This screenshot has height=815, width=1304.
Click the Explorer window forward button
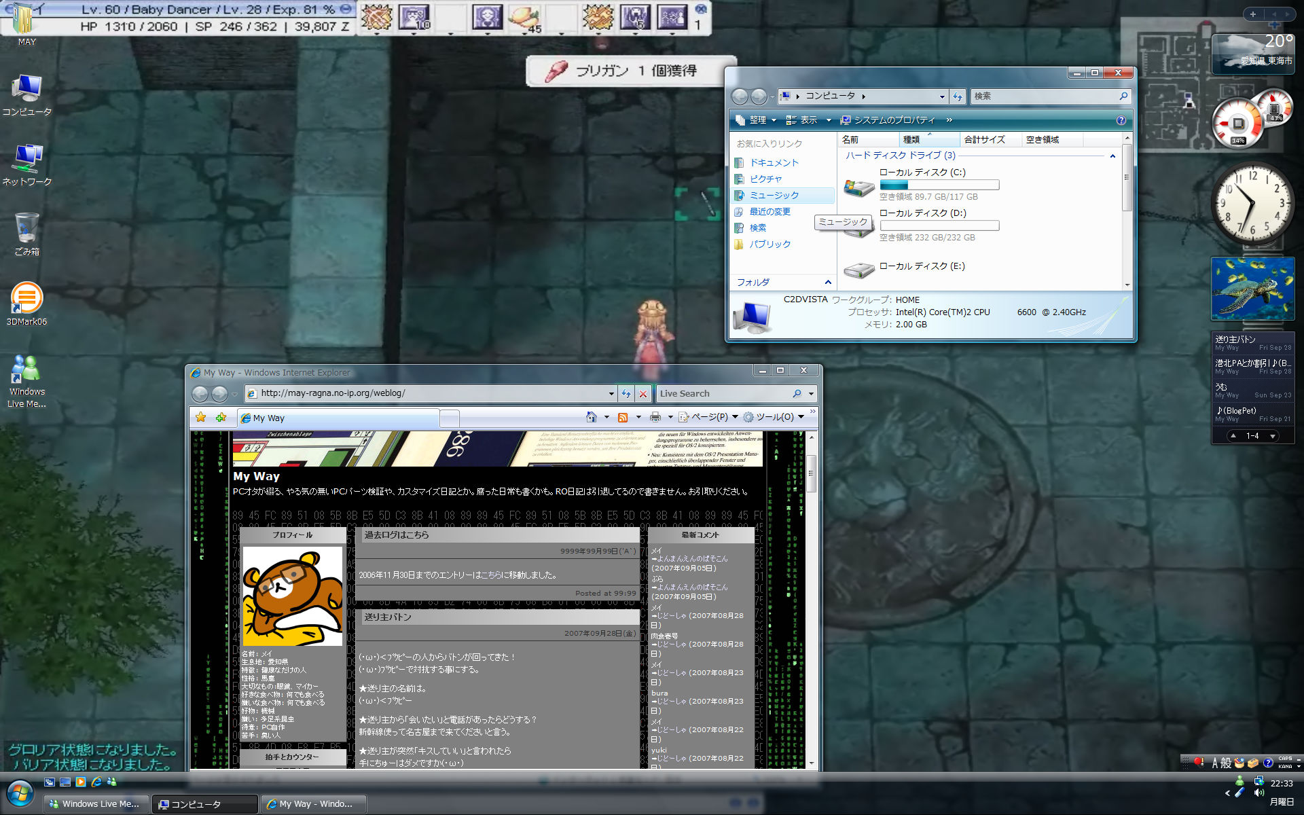coord(759,96)
